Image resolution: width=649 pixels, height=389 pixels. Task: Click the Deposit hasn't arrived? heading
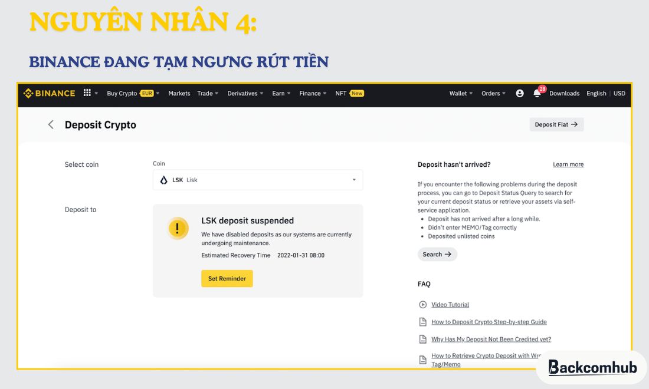click(x=454, y=164)
